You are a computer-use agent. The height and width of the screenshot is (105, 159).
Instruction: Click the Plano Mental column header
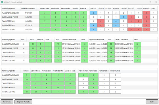pyautogui.click(x=83, y=71)
